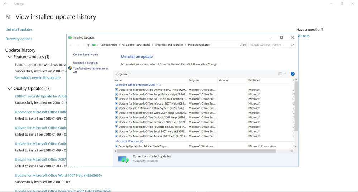This screenshot has height=192, width=358.
Task: Collapse Microsoft Office Enterprise 2007 (11) group
Action: [138, 85]
